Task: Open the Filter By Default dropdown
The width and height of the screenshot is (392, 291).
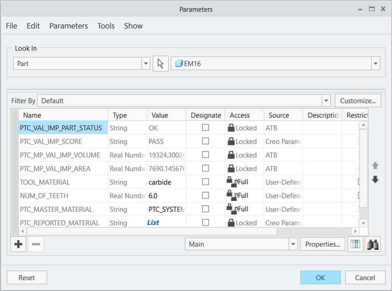Action: [326, 101]
